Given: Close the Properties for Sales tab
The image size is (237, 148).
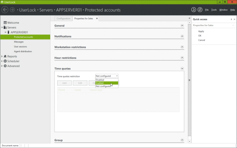Looking at the screenshot, I should pos(97,19).
